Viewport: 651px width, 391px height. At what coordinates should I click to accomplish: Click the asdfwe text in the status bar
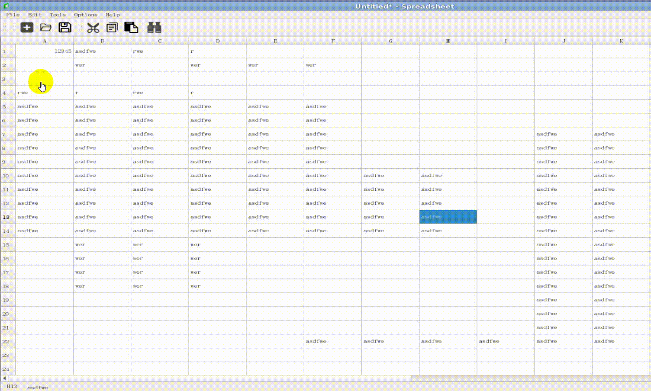click(37, 388)
